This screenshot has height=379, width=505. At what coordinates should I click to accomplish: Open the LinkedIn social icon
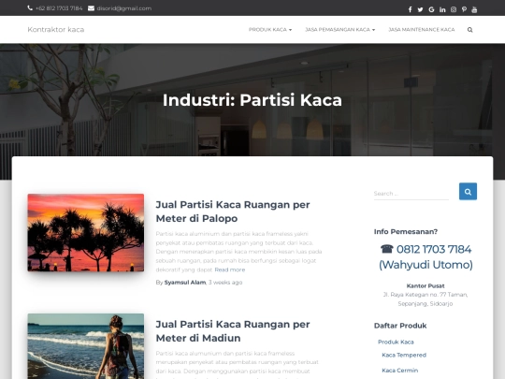click(x=442, y=9)
